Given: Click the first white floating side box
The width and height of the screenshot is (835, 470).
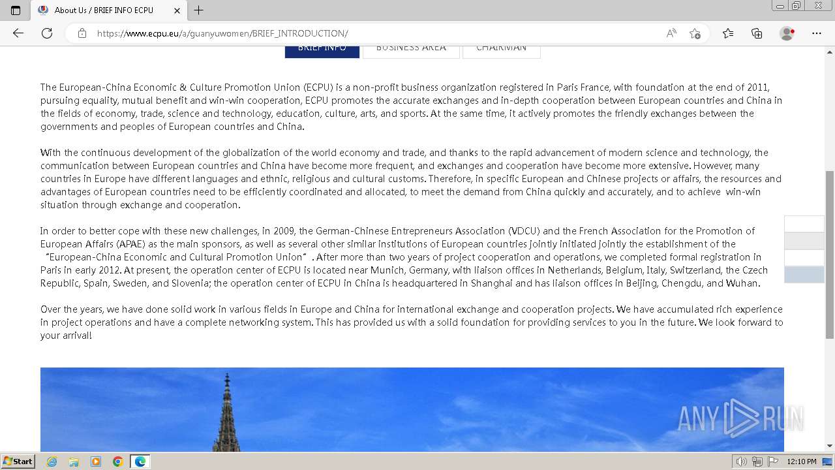Looking at the screenshot, I should [x=804, y=224].
